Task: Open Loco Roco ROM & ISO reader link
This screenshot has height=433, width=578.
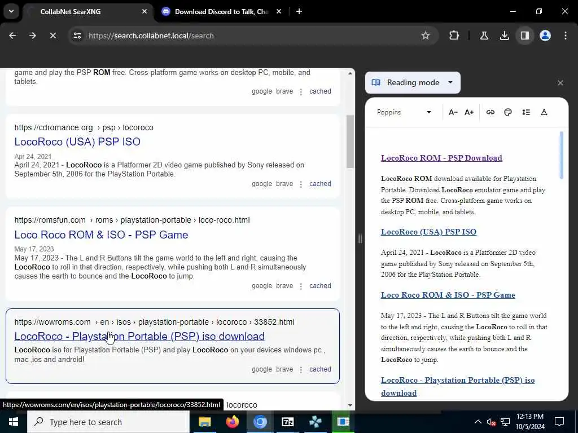Action: pos(448,295)
